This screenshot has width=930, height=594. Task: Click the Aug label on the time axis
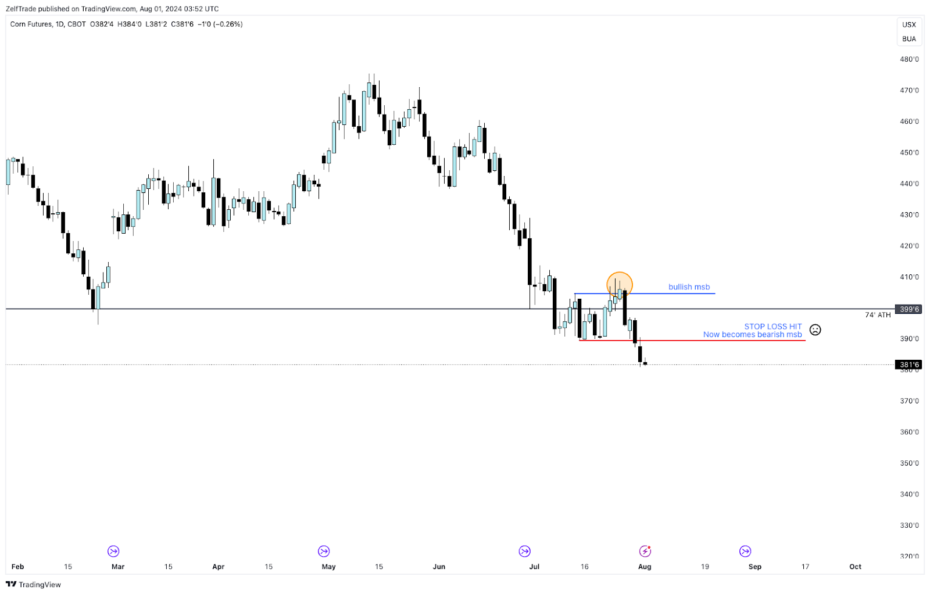645,567
